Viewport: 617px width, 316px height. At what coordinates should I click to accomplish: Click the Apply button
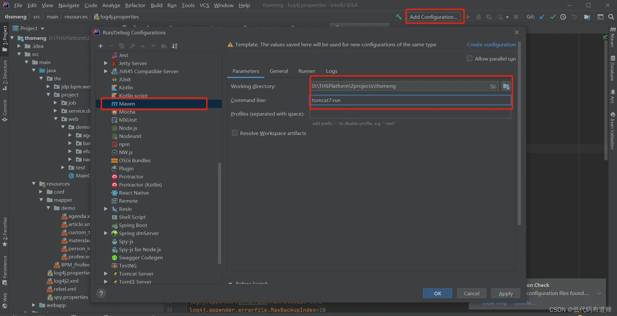[505, 294]
